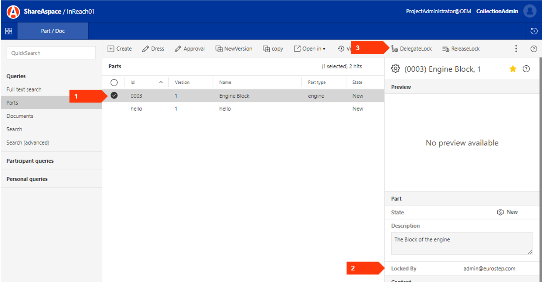The height and width of the screenshot is (283, 542).
Task: Open the more options kebab menu
Action: pos(516,49)
